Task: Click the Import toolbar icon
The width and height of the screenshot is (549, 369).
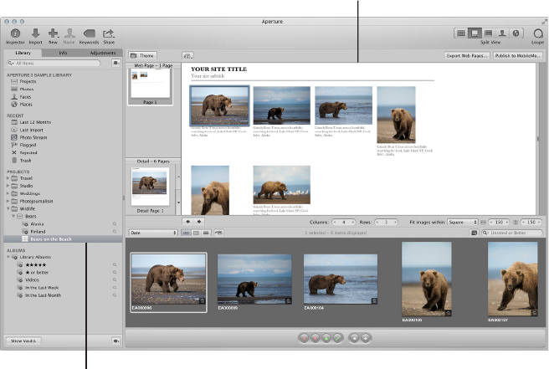Action: (35, 33)
